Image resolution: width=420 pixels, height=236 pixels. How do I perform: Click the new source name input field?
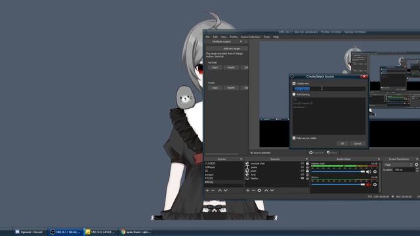point(329,88)
